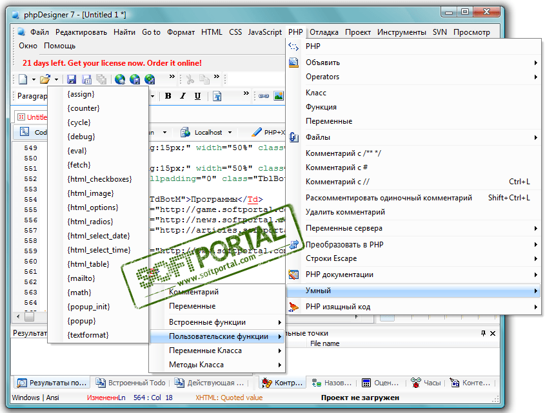This screenshot has width=545, height=413.
Task: Click the PHP документации icon
Action: (x=293, y=274)
